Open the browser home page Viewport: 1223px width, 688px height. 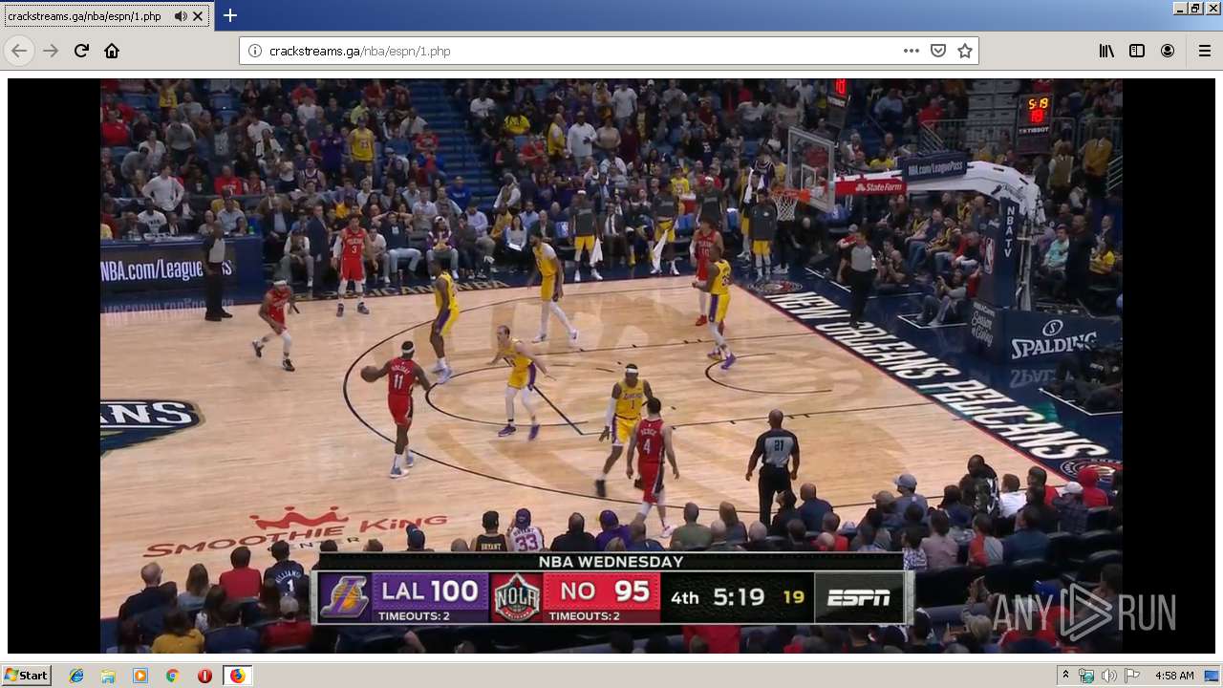(112, 51)
